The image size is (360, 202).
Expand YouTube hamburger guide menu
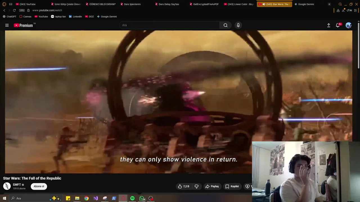[7, 25]
